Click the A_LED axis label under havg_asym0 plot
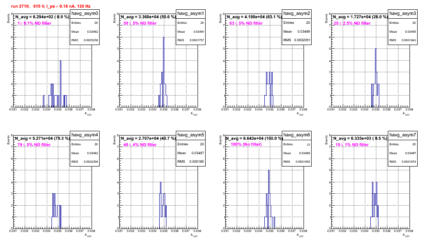Viewport: 424px width, 243px height. pyautogui.click(x=88, y=114)
